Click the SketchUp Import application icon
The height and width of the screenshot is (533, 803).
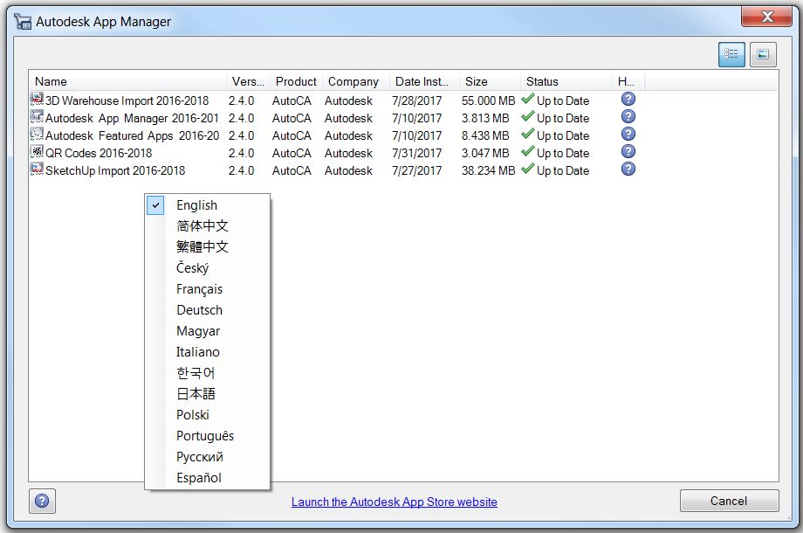[x=36, y=170]
